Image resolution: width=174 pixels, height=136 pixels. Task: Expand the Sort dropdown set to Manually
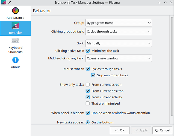point(119,43)
